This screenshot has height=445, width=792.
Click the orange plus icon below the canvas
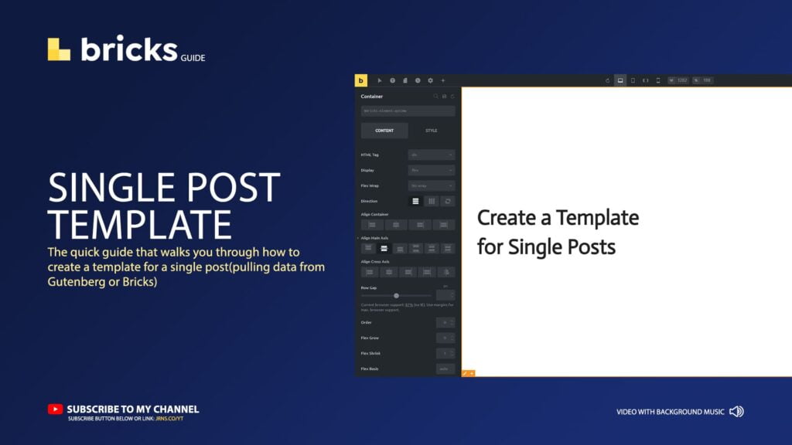[x=472, y=374]
